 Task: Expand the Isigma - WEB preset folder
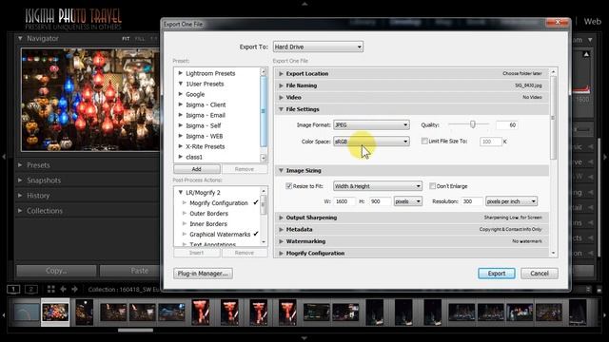click(x=181, y=136)
